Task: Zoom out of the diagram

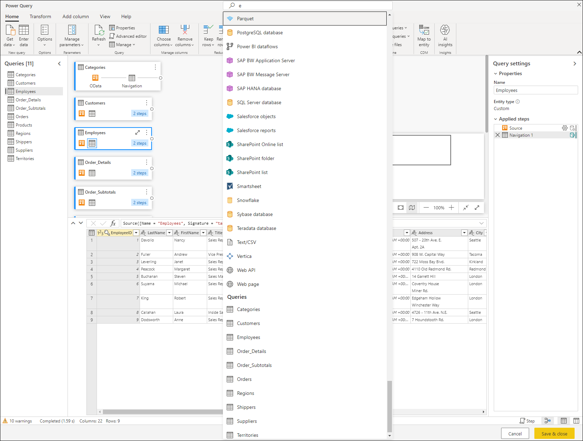Action: (426, 208)
